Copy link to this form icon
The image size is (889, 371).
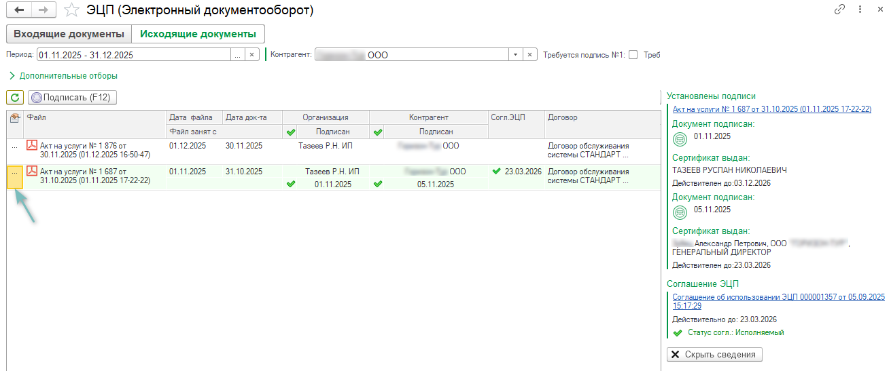pos(840,10)
